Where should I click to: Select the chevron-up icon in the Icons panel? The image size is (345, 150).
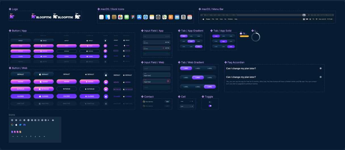click(x=13, y=136)
